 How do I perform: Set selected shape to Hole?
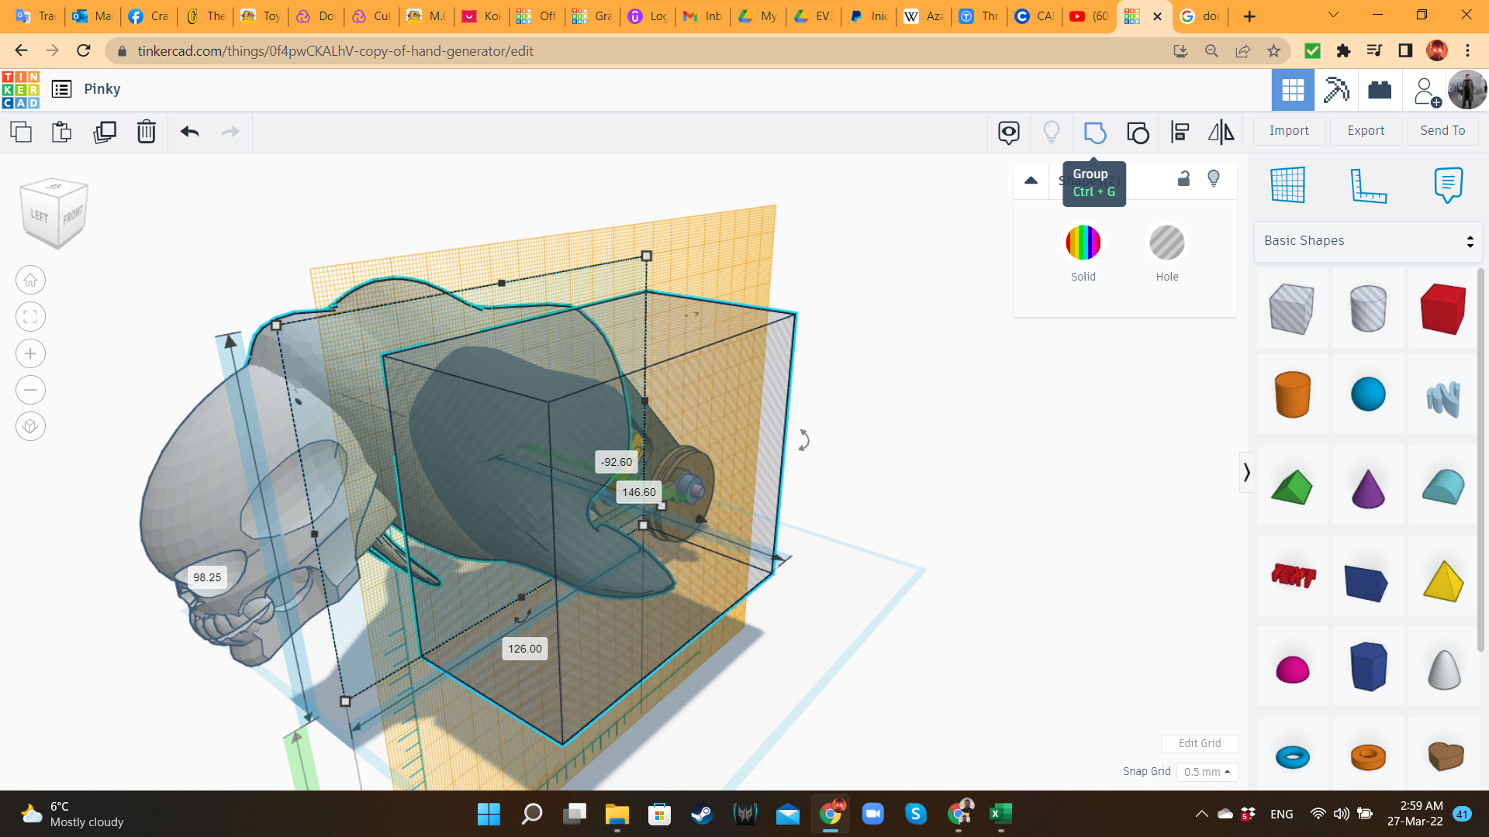tap(1166, 243)
